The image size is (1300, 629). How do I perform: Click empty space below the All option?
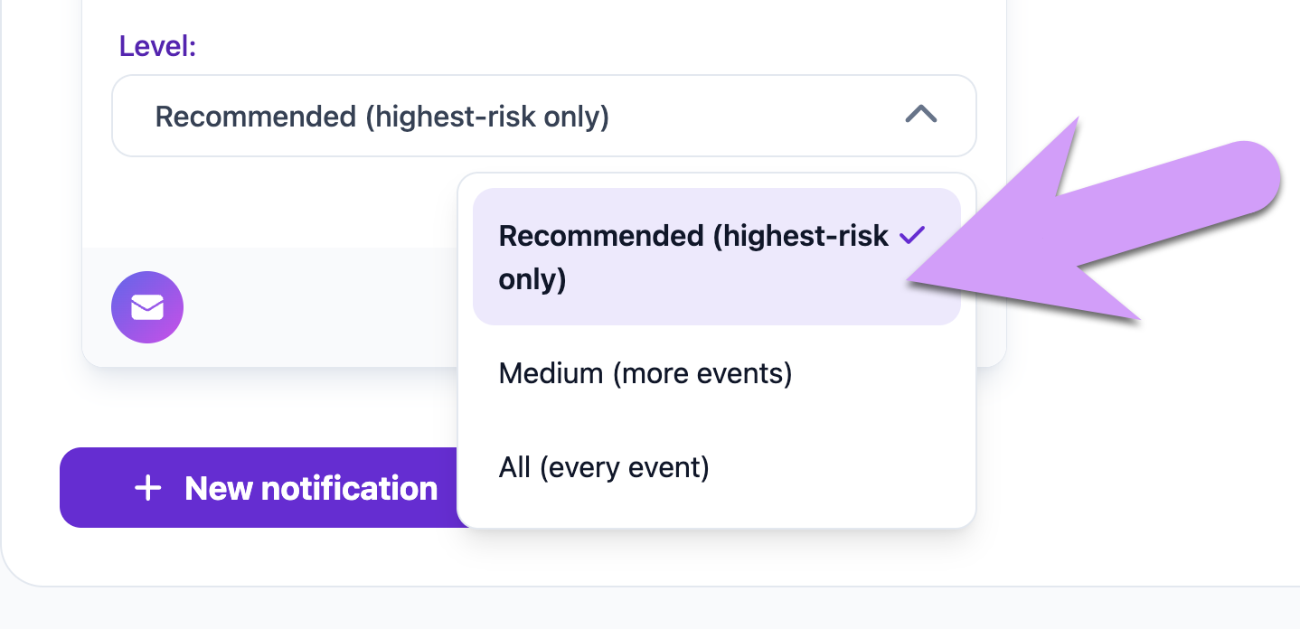716,508
